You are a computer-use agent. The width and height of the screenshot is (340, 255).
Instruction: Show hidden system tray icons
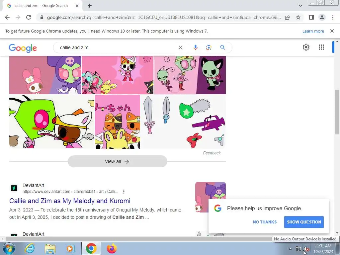click(290, 249)
